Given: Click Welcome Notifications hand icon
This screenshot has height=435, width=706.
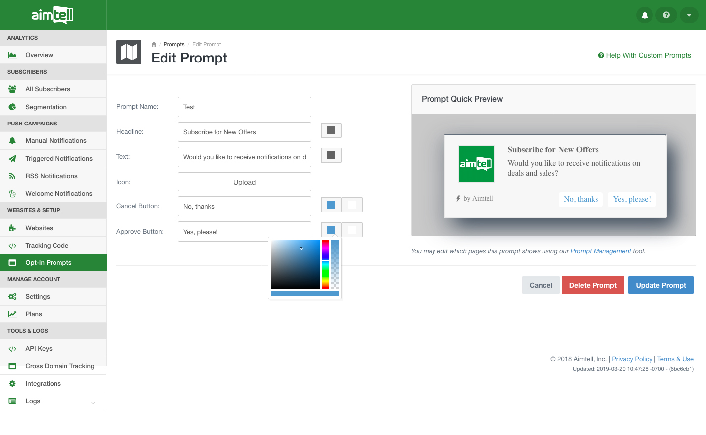Looking at the screenshot, I should [12, 194].
